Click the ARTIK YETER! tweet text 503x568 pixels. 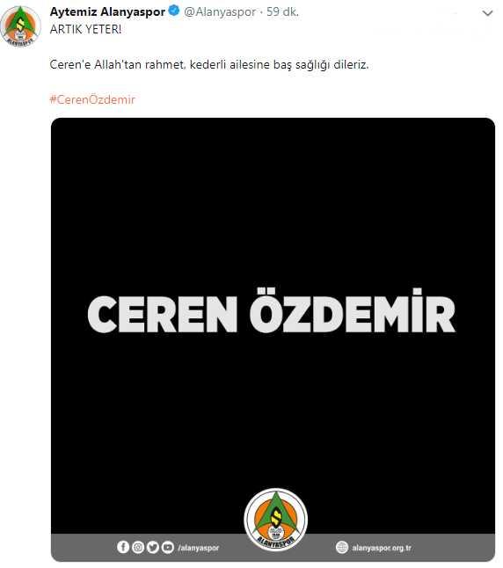click(86, 29)
